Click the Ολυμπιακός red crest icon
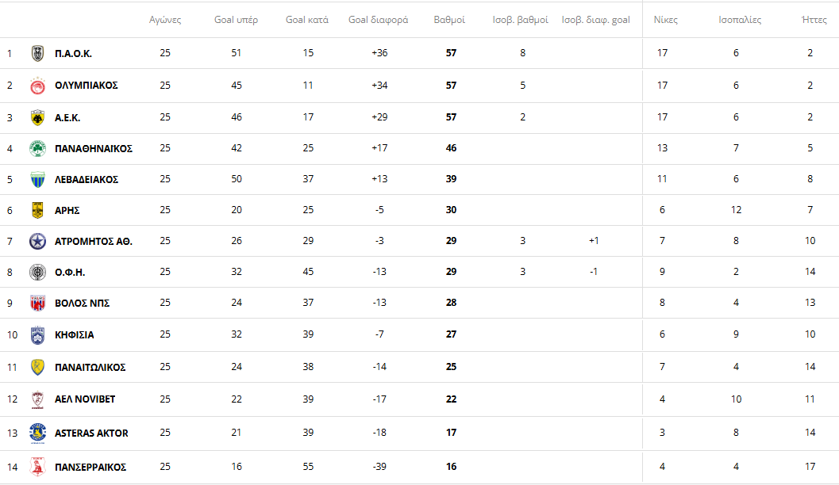Screen dimensions: 839x485 coord(37,86)
